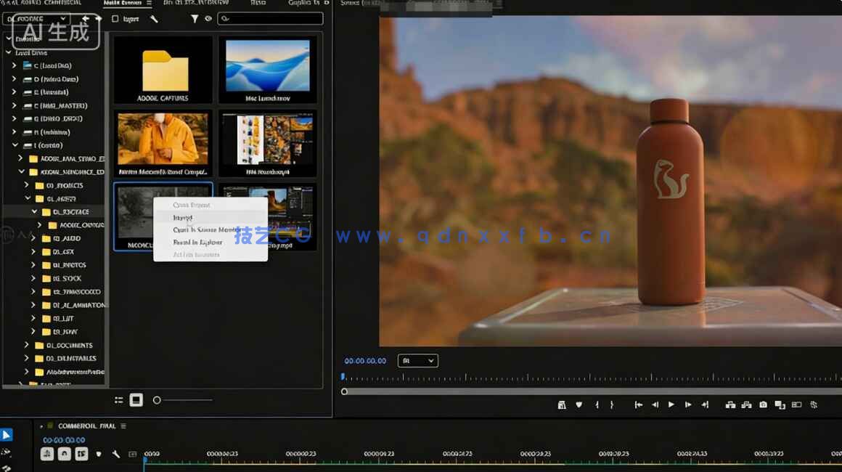Collapse the C Local Disk drive entry
Image resolution: width=842 pixels, height=472 pixels.
[15, 65]
